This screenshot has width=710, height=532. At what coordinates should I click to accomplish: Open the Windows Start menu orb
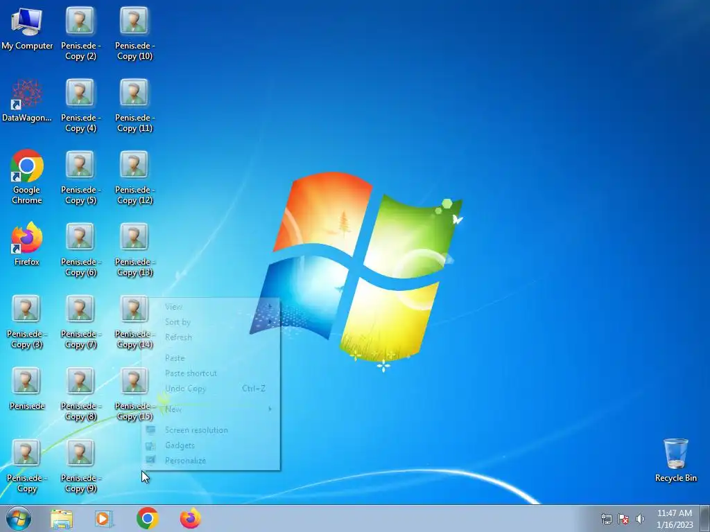[19, 518]
